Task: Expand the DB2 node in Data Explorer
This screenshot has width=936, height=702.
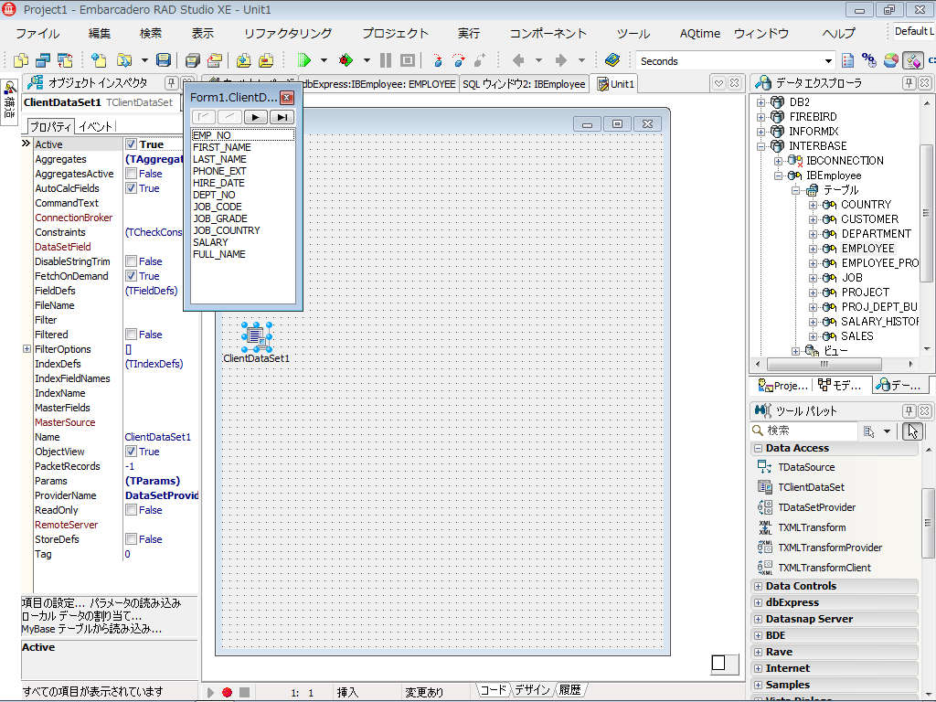Action: pos(760,102)
